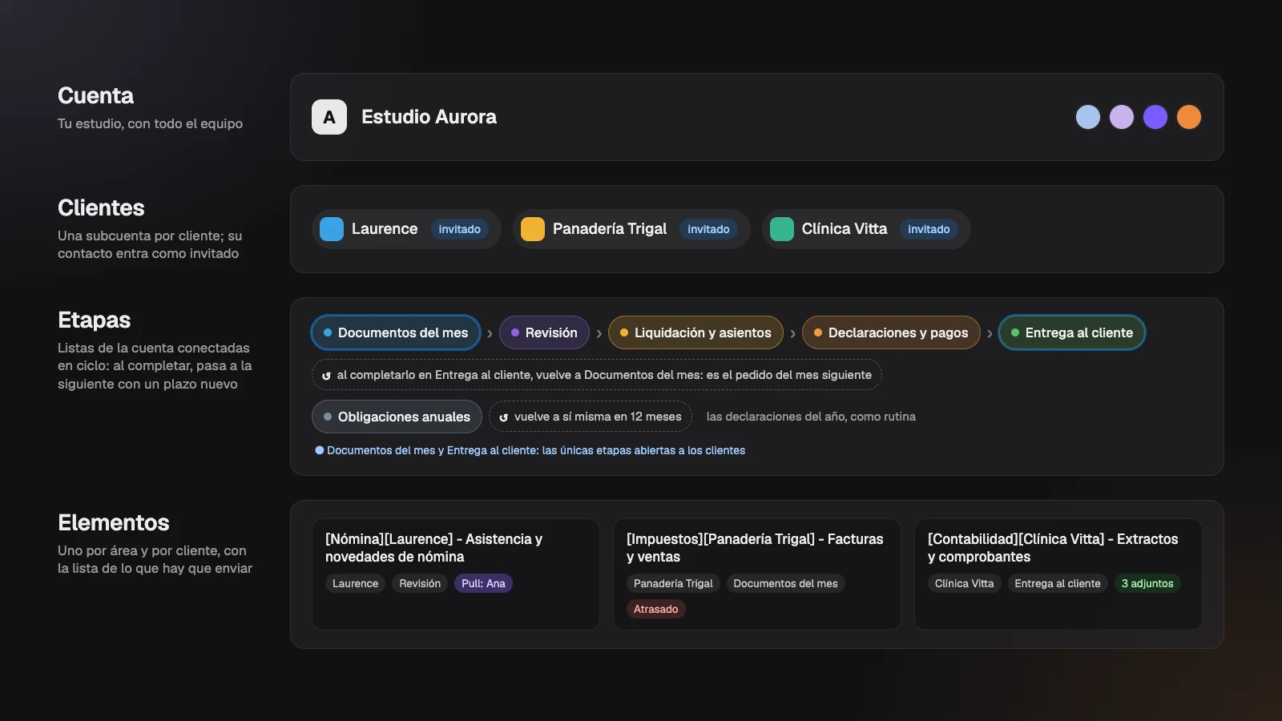Click the invitado badge next to Laurence
Screen dimensions: 1282x721
tap(459, 229)
